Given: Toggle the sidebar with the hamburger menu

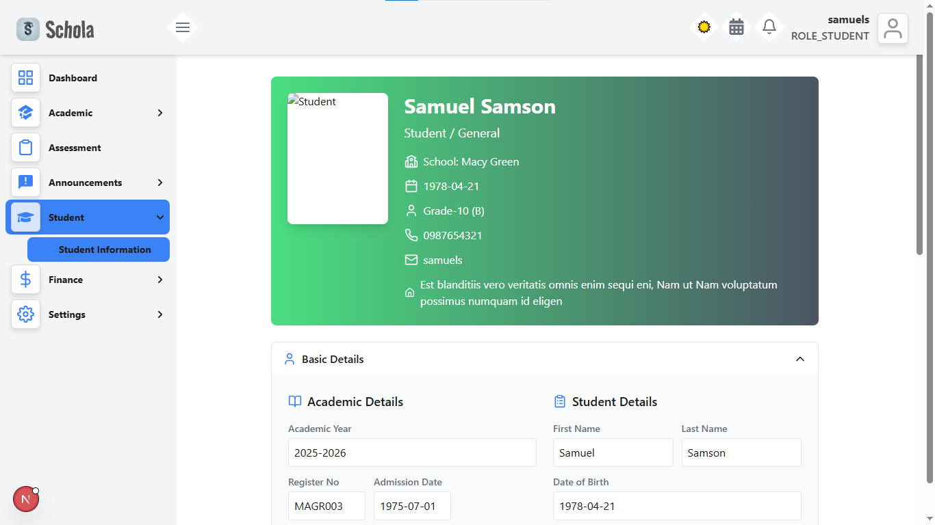Looking at the screenshot, I should coord(182,27).
